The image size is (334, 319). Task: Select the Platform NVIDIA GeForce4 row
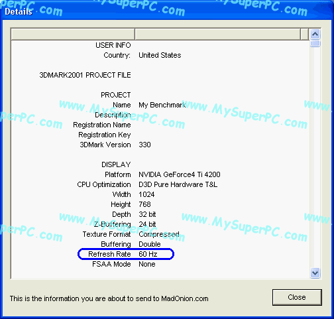click(x=160, y=174)
